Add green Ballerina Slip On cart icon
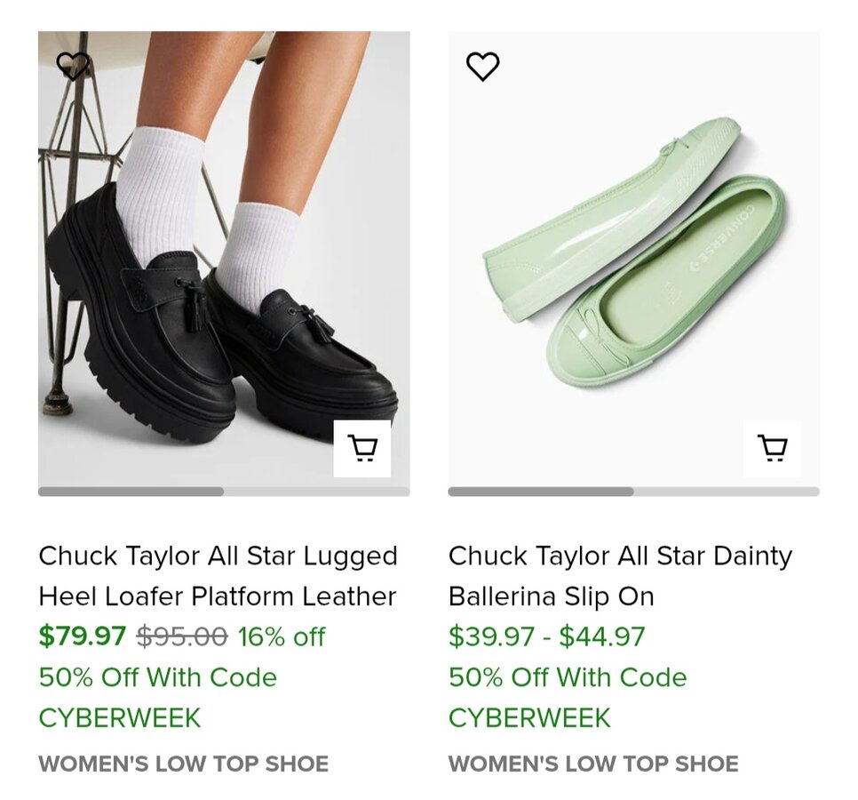Screen dimensions: 858x800 [772, 448]
